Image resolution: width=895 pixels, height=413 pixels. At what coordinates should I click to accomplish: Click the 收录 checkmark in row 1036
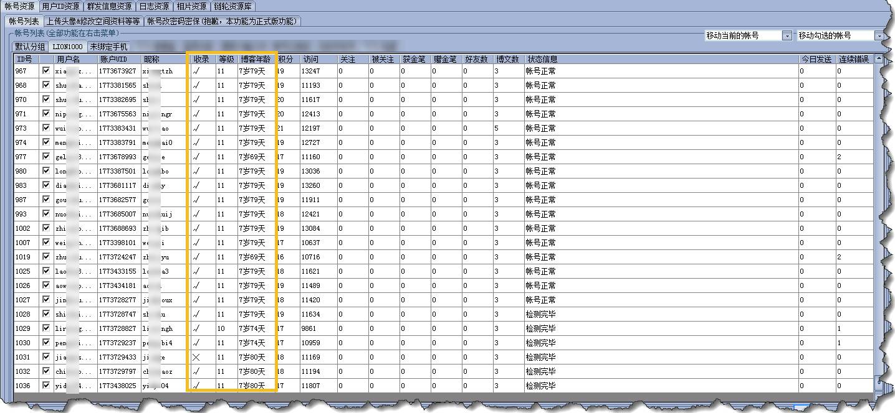click(x=196, y=386)
